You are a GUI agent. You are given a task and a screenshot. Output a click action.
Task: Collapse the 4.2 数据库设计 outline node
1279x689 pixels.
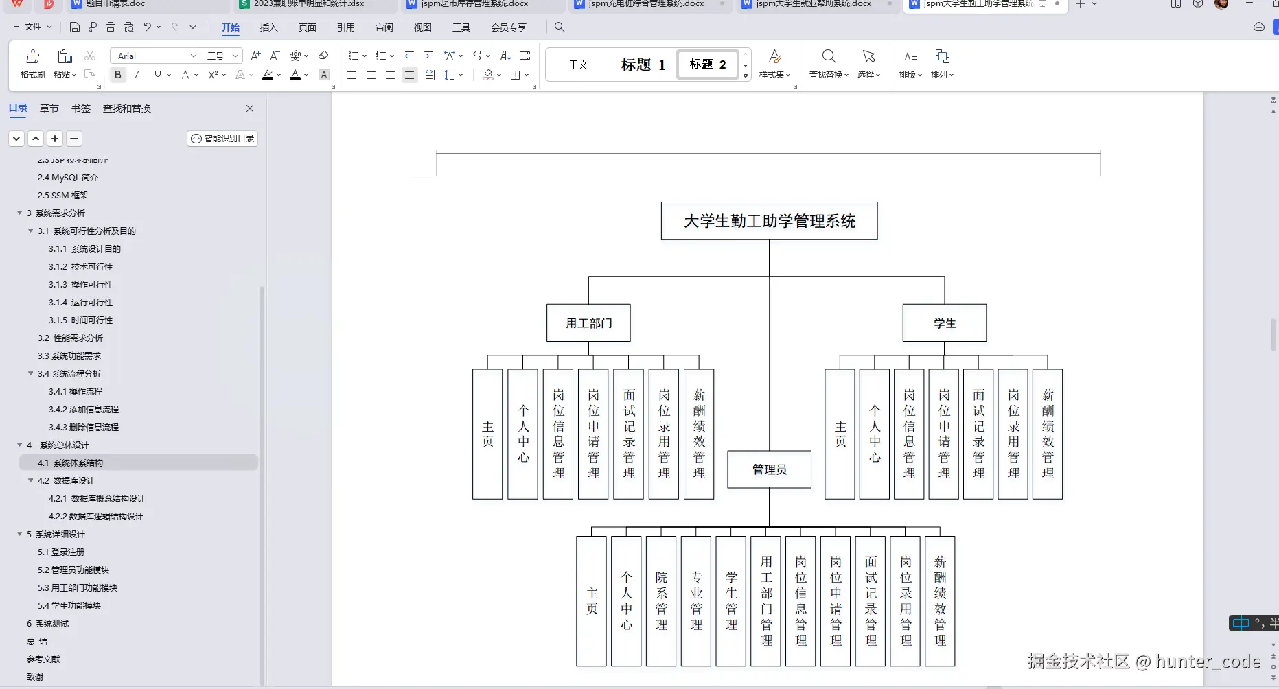[30, 480]
